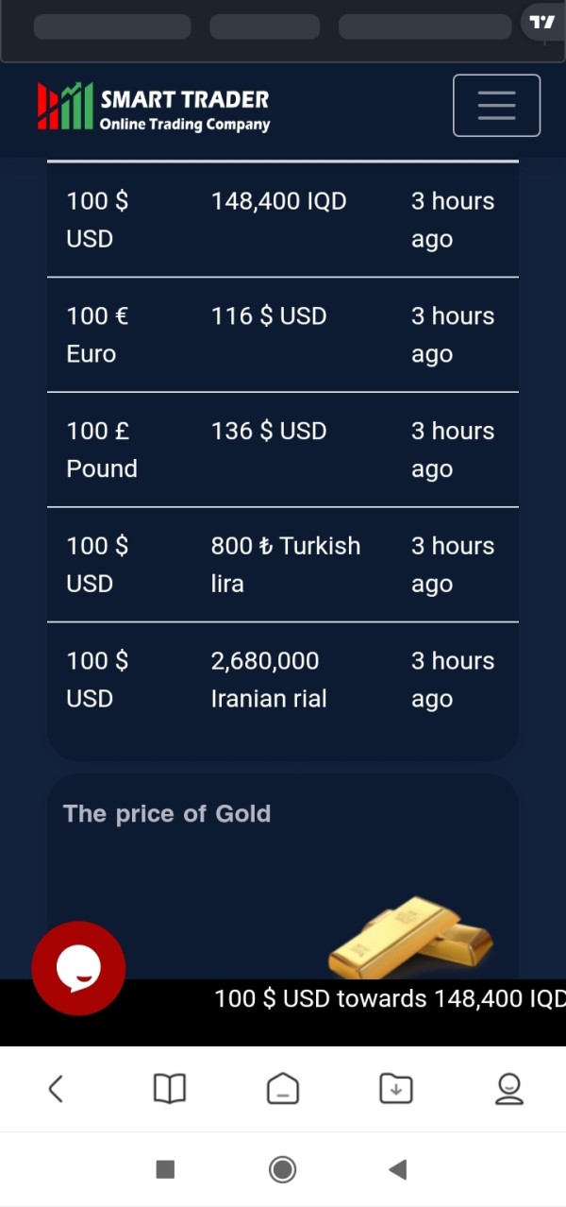This screenshot has height=1207, width=566.
Task: Open the hamburger navigation menu
Action: (496, 106)
